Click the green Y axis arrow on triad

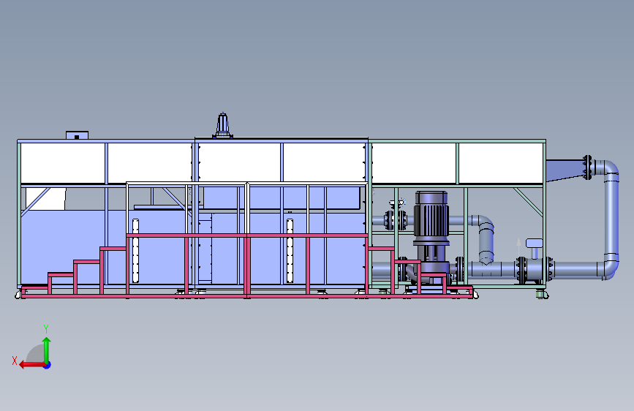point(47,350)
